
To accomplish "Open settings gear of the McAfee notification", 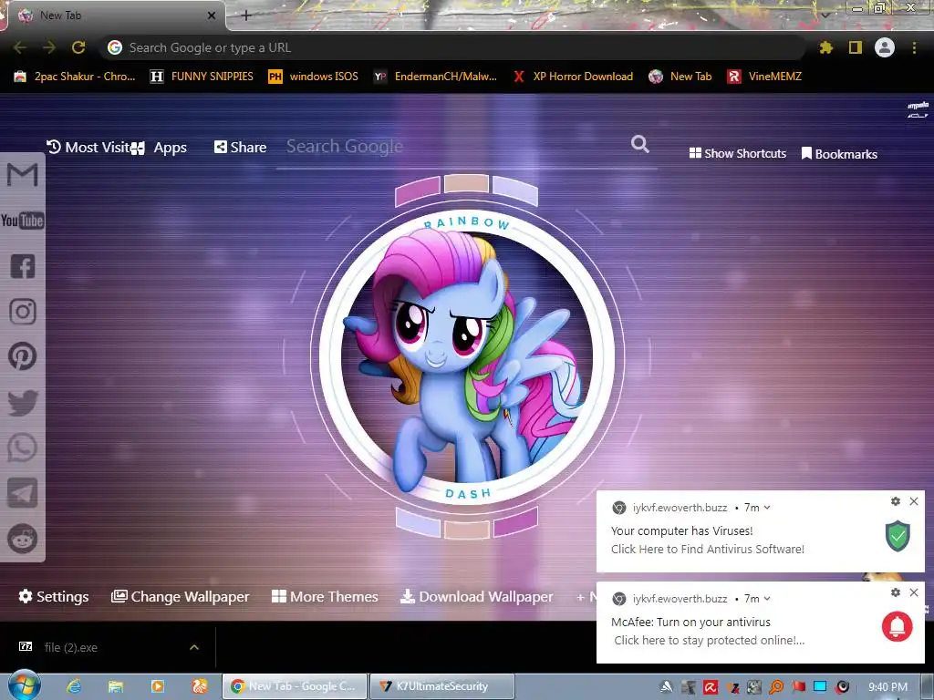I will 896,592.
